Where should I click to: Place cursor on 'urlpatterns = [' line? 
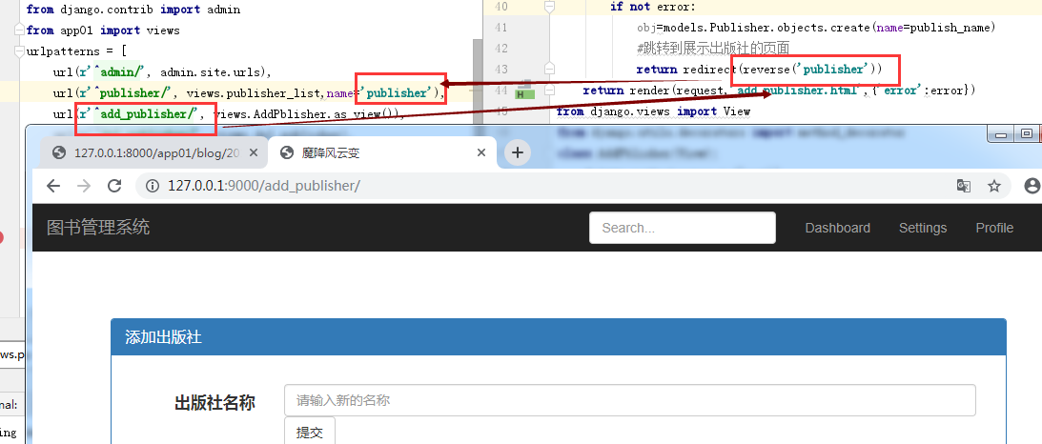pos(76,51)
